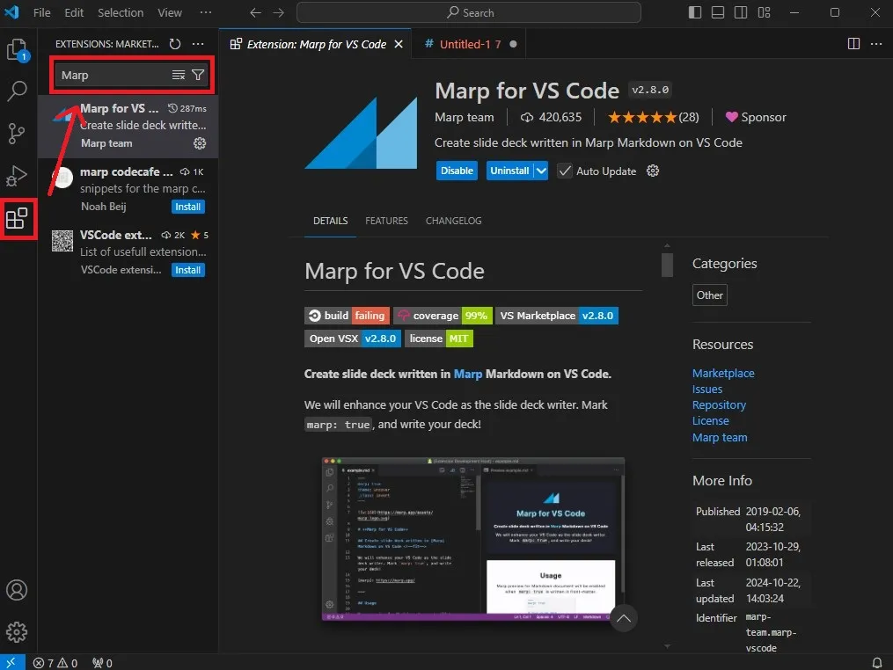Open the Explorer view in activity bar
Screen dimensions: 893x670
(17, 50)
